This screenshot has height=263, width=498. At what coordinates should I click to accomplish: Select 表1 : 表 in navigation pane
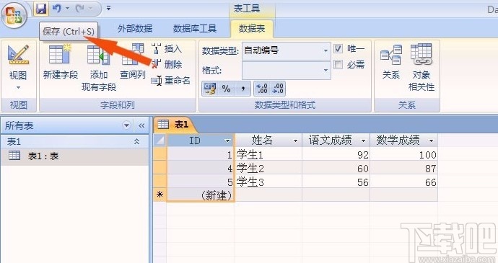click(74, 156)
